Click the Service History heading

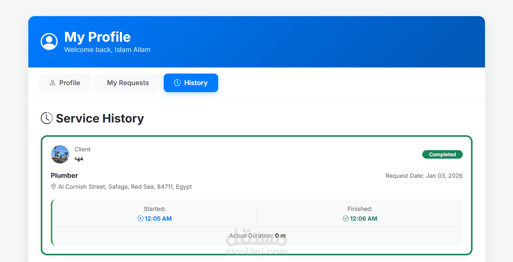[100, 118]
